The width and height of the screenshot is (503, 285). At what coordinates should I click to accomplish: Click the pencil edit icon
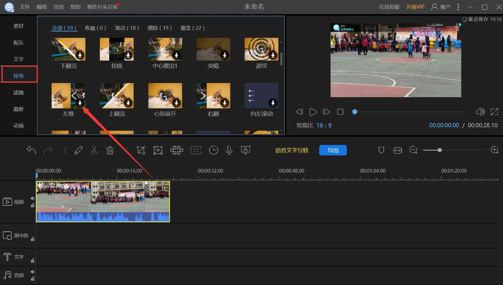79,150
